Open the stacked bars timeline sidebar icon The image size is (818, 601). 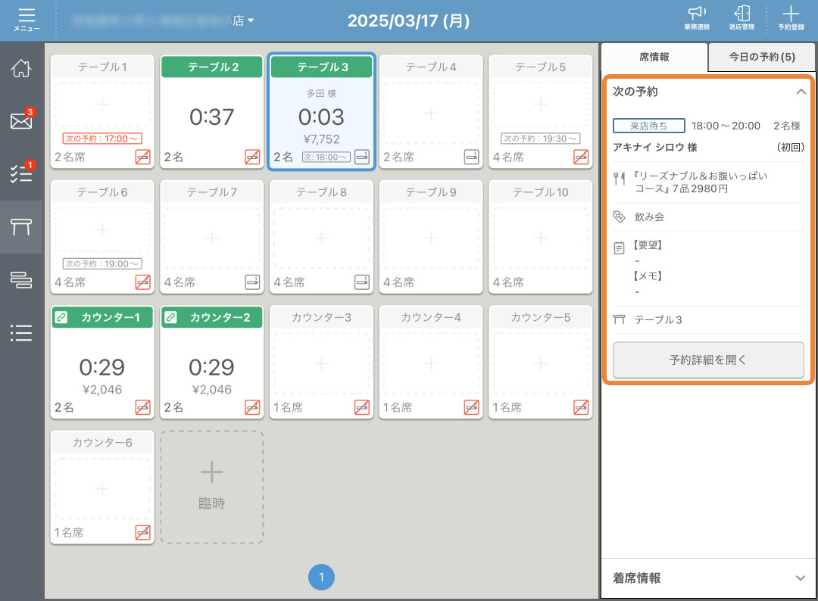tap(21, 279)
